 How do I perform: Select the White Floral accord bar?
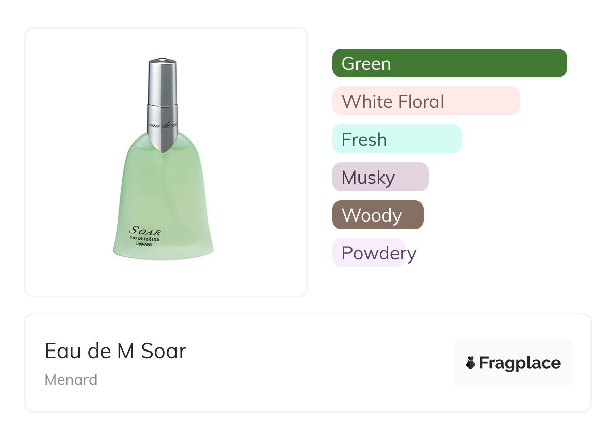pos(426,101)
